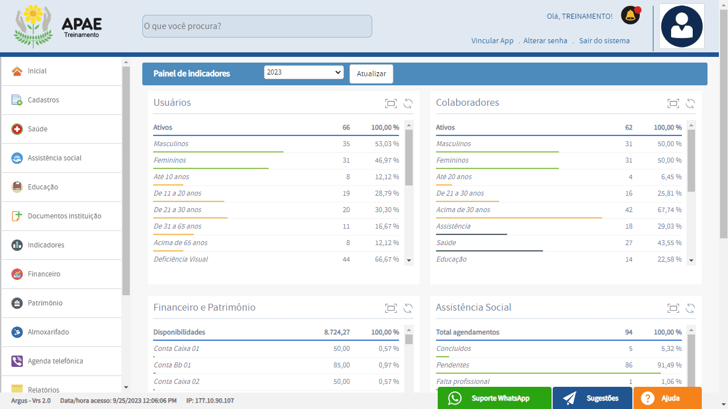Click the Sair do sistema link

tap(604, 41)
